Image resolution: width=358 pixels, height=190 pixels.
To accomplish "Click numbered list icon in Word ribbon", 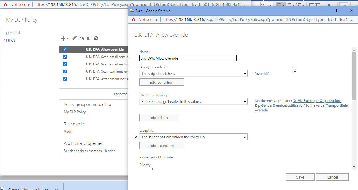I will (x=289, y=5).
